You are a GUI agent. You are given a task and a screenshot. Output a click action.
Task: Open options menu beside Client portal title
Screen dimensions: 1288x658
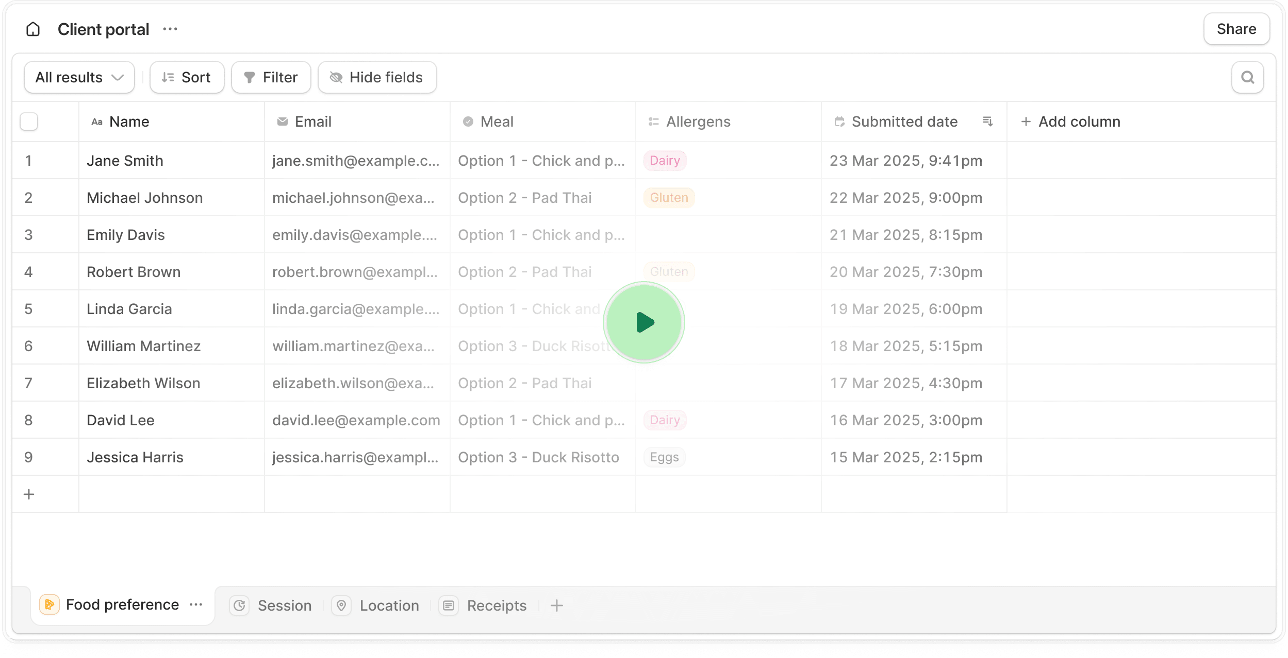click(x=170, y=29)
